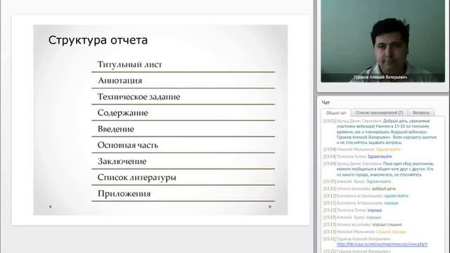Select Список литературы item on slide
The height and width of the screenshot is (253, 450).
point(136,177)
